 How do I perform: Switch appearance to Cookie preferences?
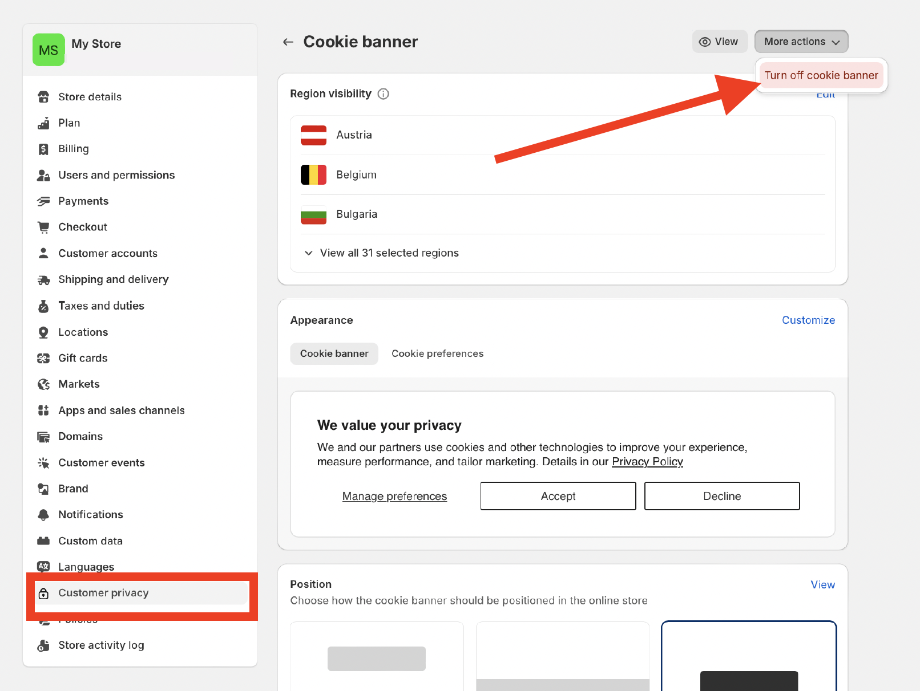(437, 353)
